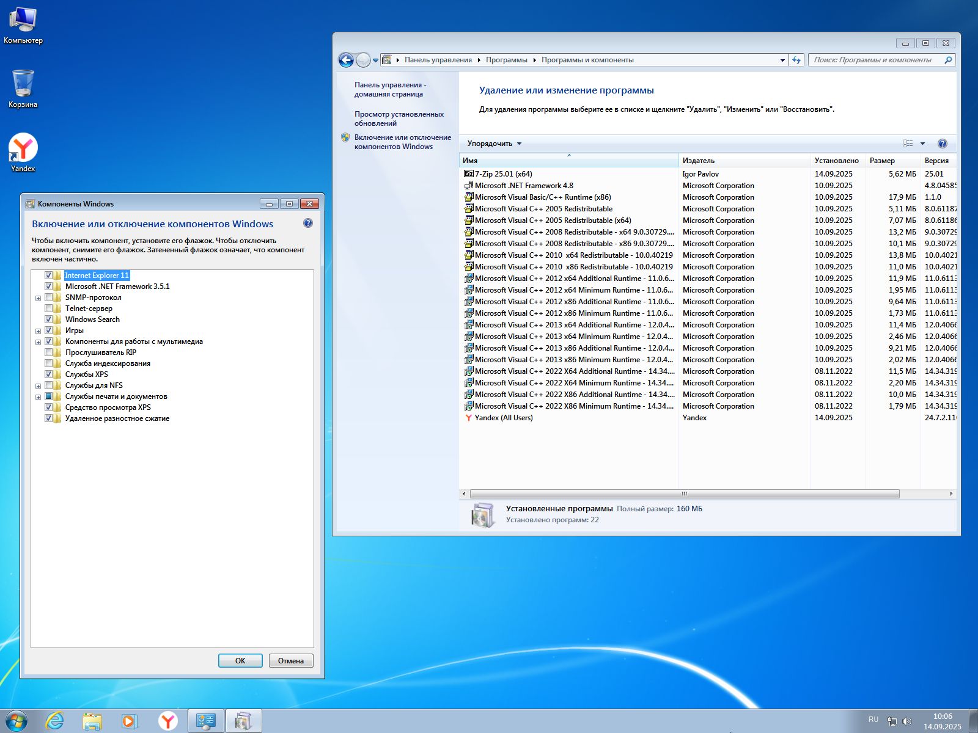Sort by the Издатель column header
The width and height of the screenshot is (978, 733).
745,161
